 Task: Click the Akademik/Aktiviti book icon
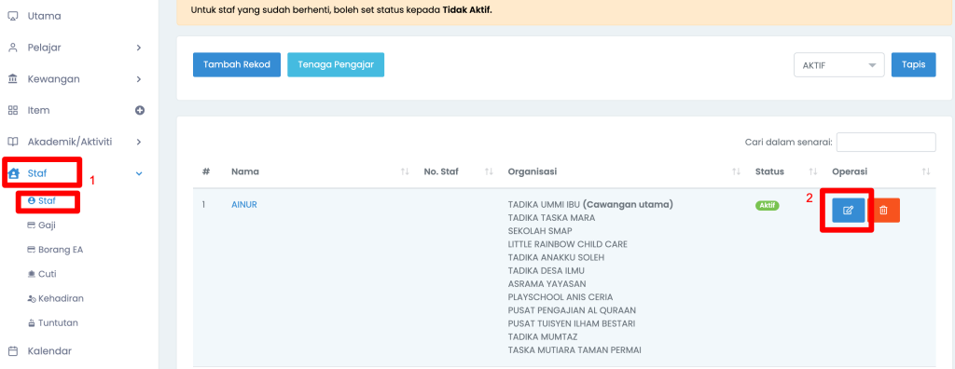[x=13, y=142]
